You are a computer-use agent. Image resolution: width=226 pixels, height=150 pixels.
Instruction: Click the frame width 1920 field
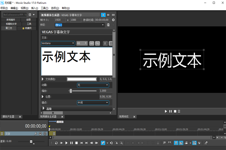(60, 20)
